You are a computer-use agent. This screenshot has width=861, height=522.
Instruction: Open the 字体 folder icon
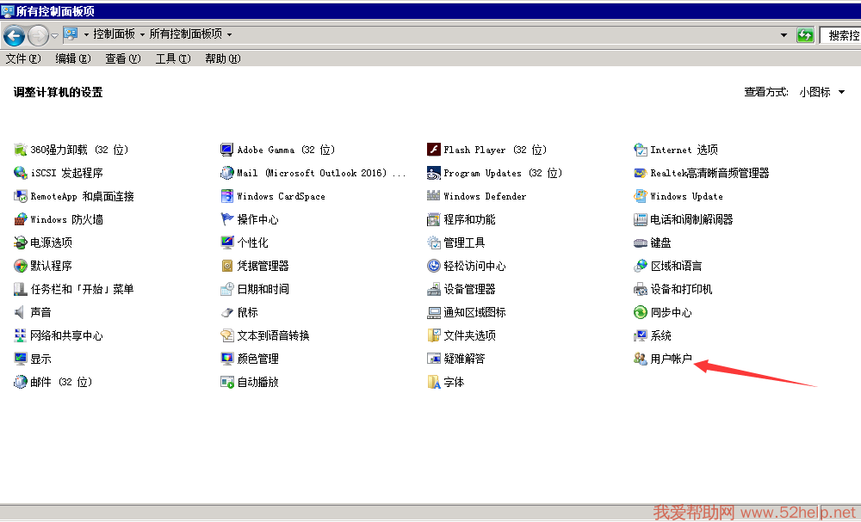[x=434, y=382]
